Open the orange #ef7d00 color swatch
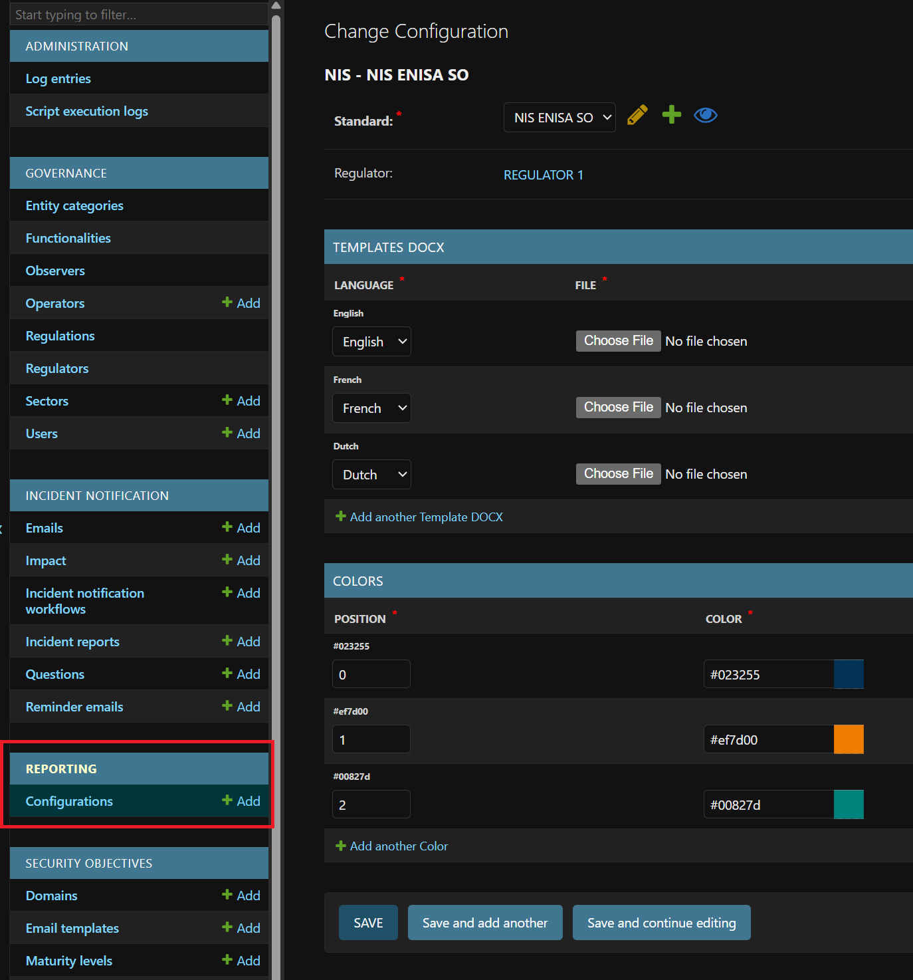This screenshot has height=980, width=913. point(849,739)
